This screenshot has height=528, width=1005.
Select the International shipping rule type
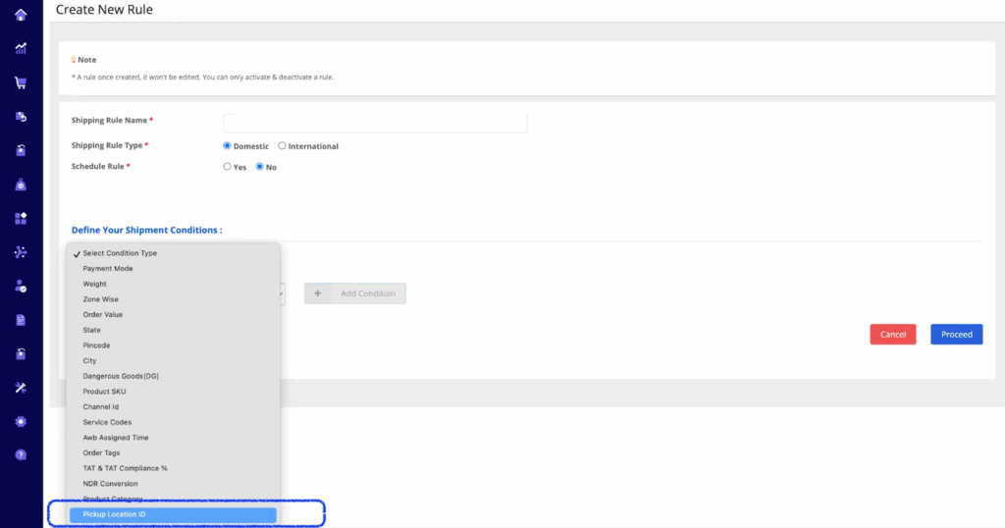pyautogui.click(x=283, y=146)
